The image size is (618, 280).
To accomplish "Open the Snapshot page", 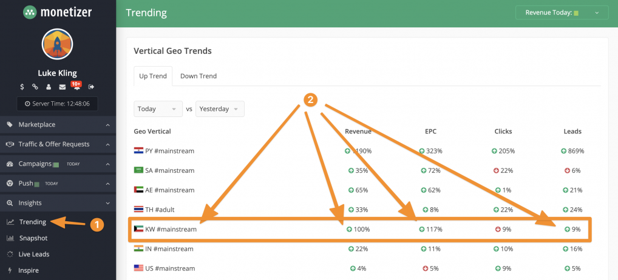I will click(x=33, y=238).
